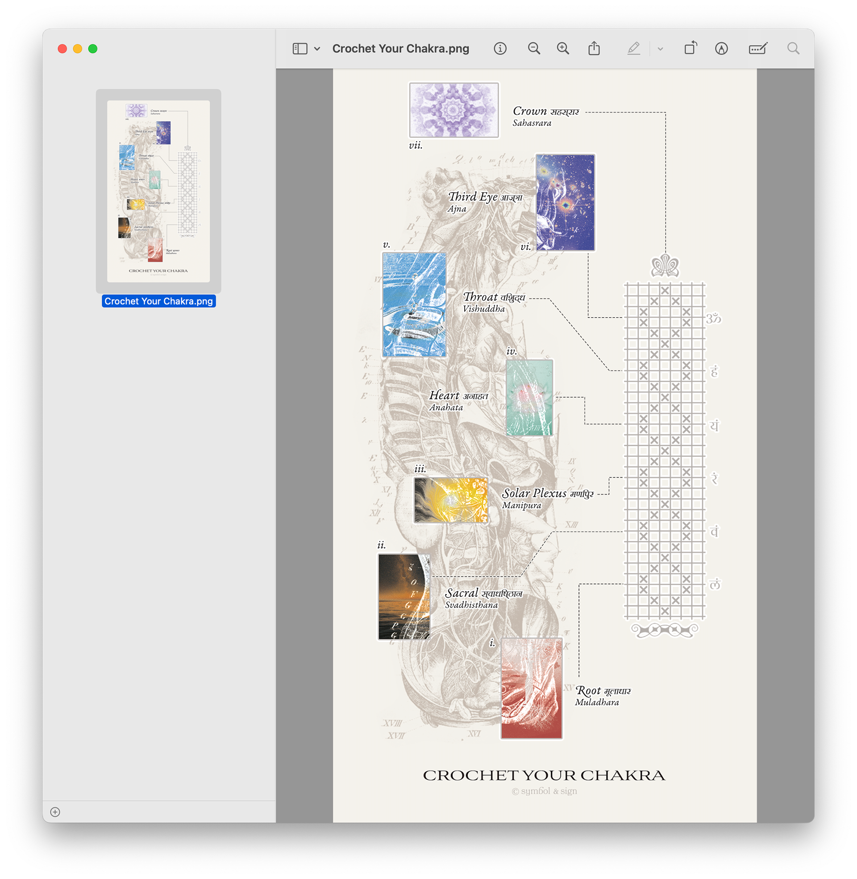Click the purple Crown chakra image
Screen dimensions: 857x879
click(453, 110)
